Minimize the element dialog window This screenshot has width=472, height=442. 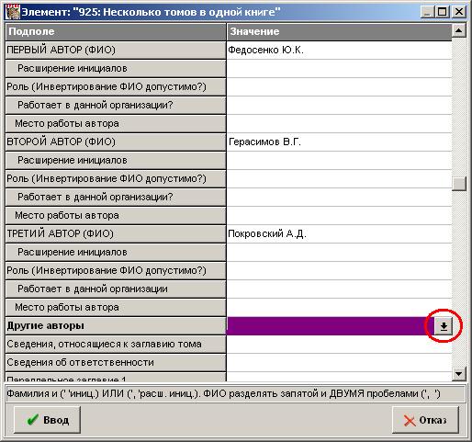(428, 12)
